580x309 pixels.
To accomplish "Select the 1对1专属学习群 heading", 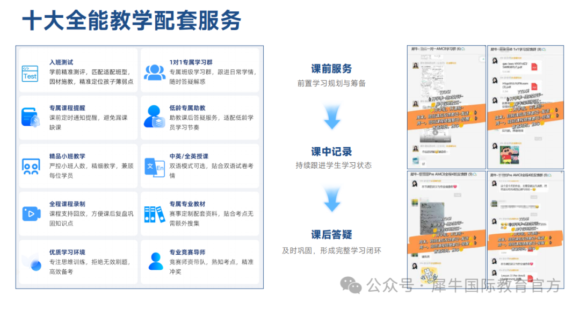I will pyautogui.click(x=191, y=62).
